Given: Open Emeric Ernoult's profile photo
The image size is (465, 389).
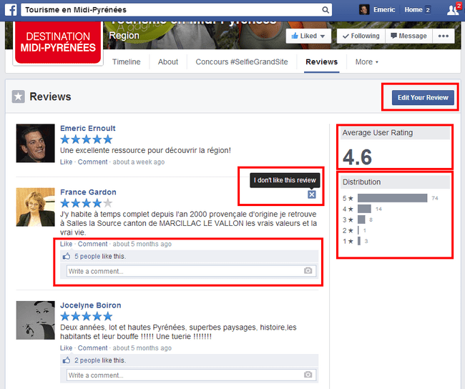Looking at the screenshot, I should [35, 143].
